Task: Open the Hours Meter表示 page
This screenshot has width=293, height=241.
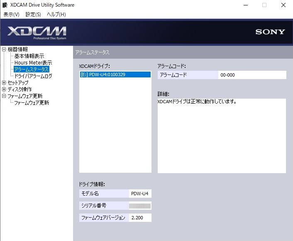Action: point(33,63)
